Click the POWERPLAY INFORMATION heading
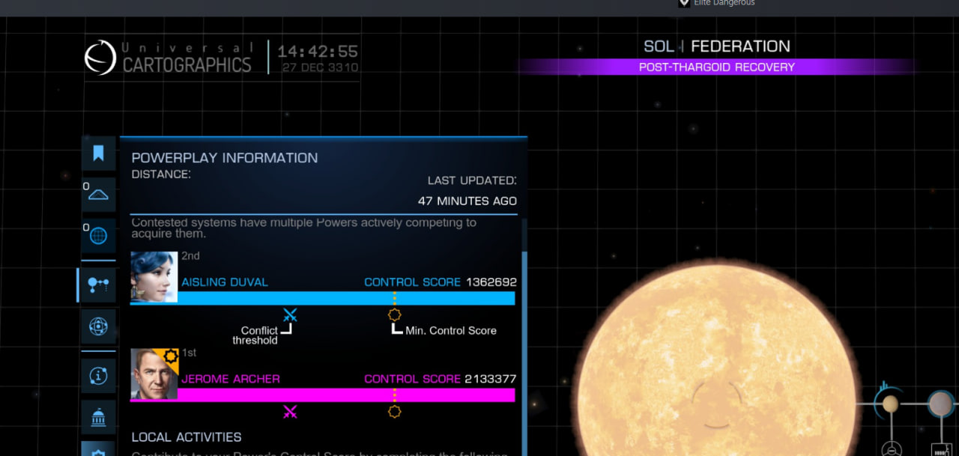 click(x=225, y=158)
